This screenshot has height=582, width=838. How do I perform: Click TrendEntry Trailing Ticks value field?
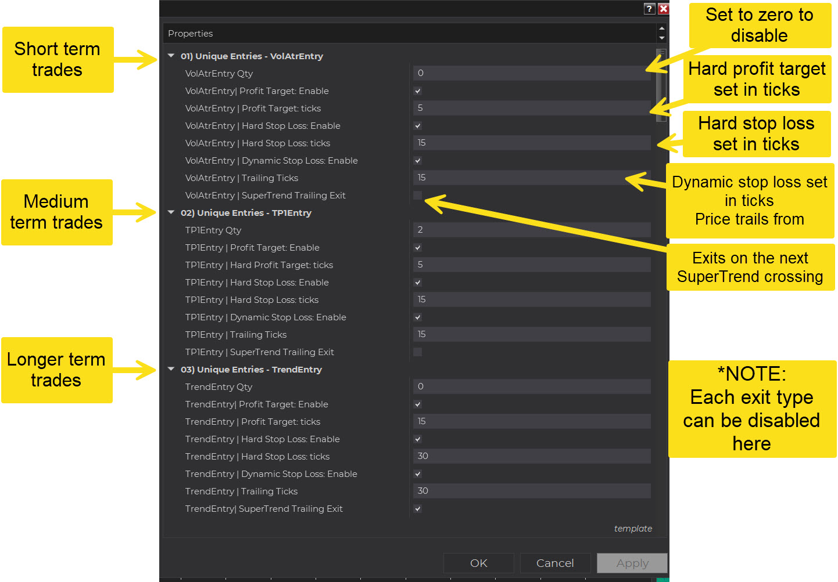coord(531,491)
